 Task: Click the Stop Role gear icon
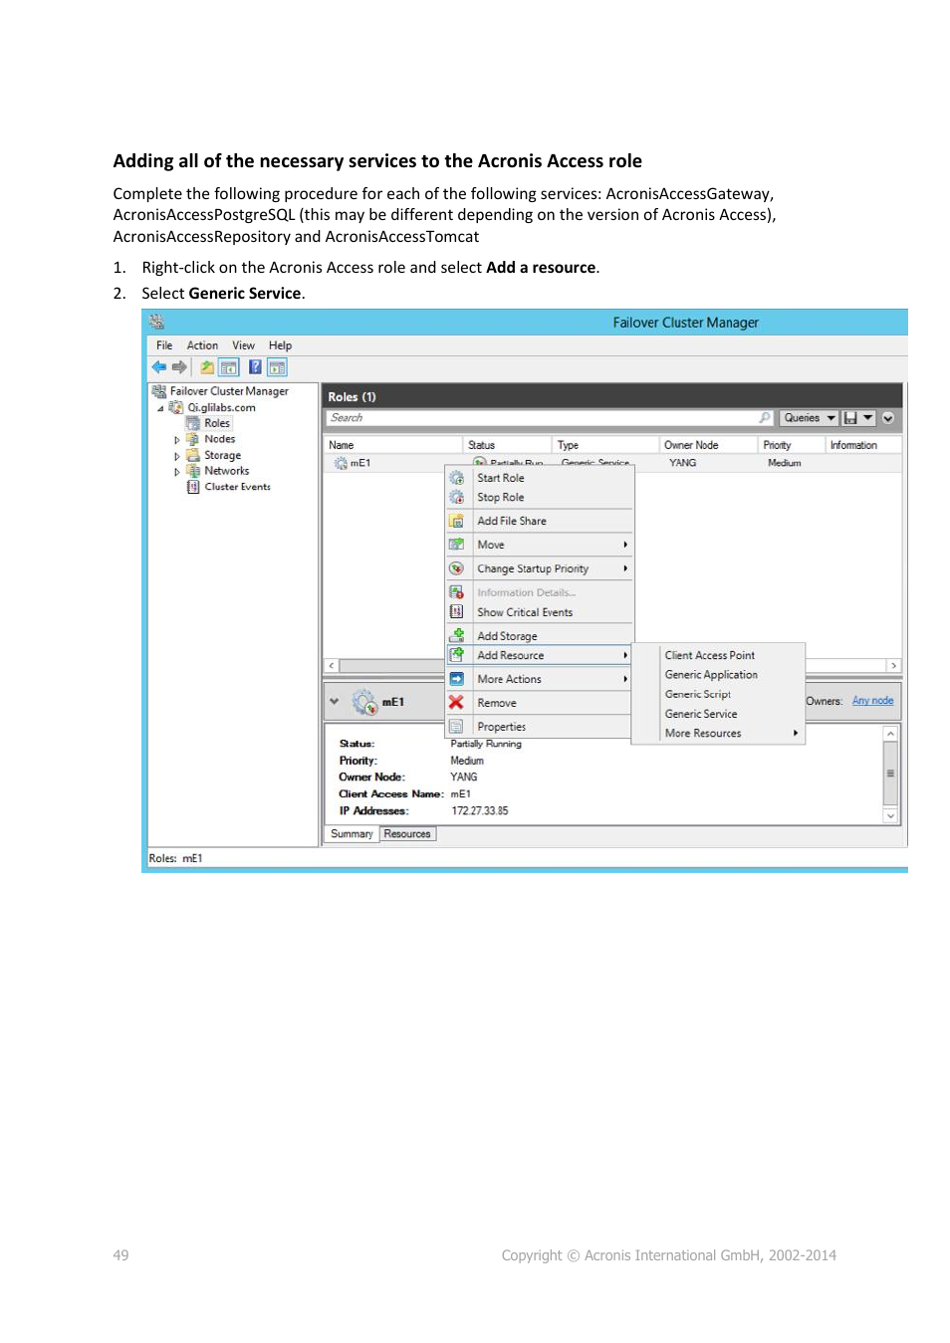click(456, 497)
